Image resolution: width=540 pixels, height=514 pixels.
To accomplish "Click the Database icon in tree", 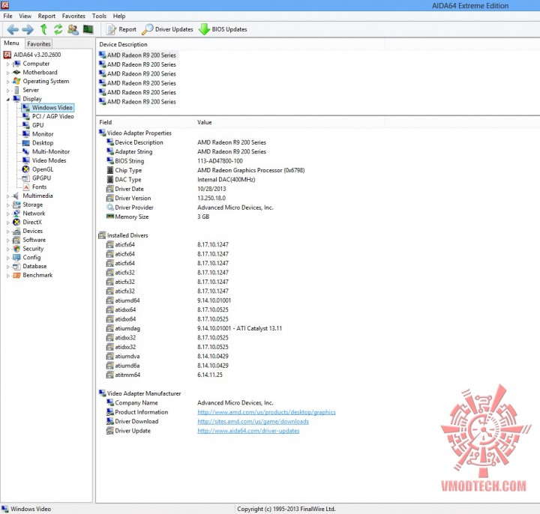I will point(16,266).
